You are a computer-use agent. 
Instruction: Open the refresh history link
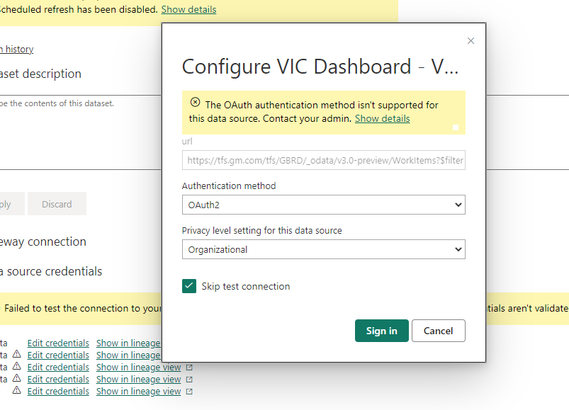pos(17,49)
